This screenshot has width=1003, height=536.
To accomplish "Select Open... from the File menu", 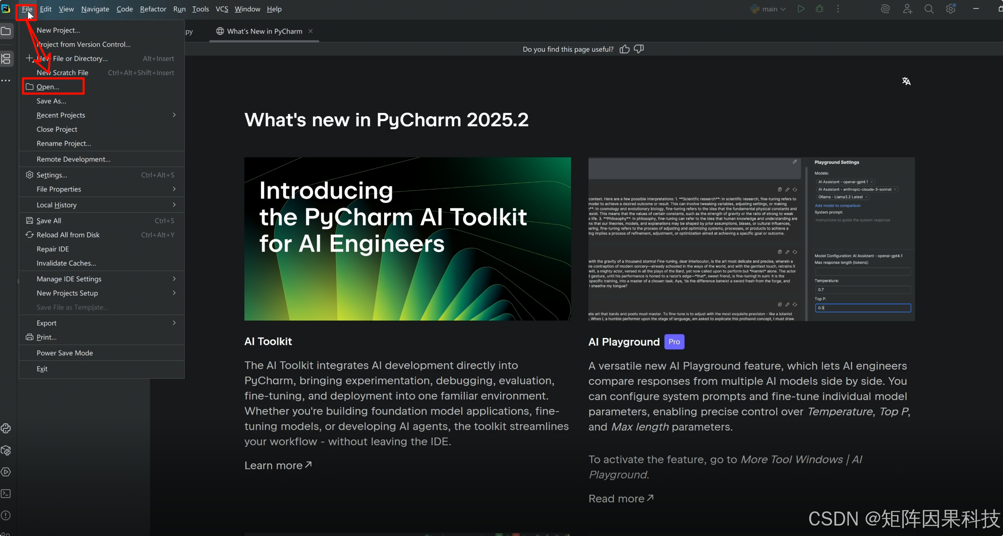I will (48, 87).
